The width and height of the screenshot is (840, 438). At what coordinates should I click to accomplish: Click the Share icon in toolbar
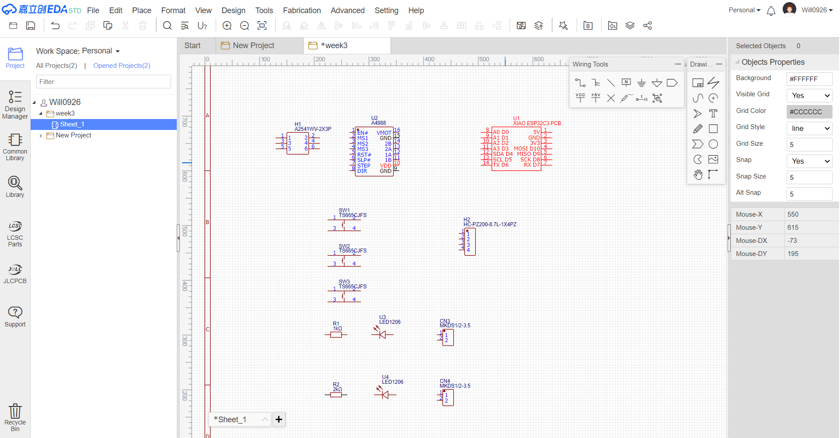tap(647, 26)
